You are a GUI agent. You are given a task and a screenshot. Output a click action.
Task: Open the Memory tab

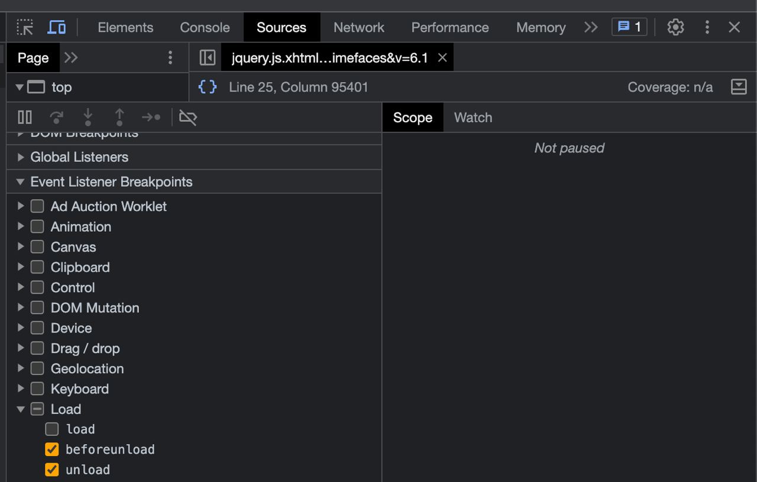click(x=541, y=27)
